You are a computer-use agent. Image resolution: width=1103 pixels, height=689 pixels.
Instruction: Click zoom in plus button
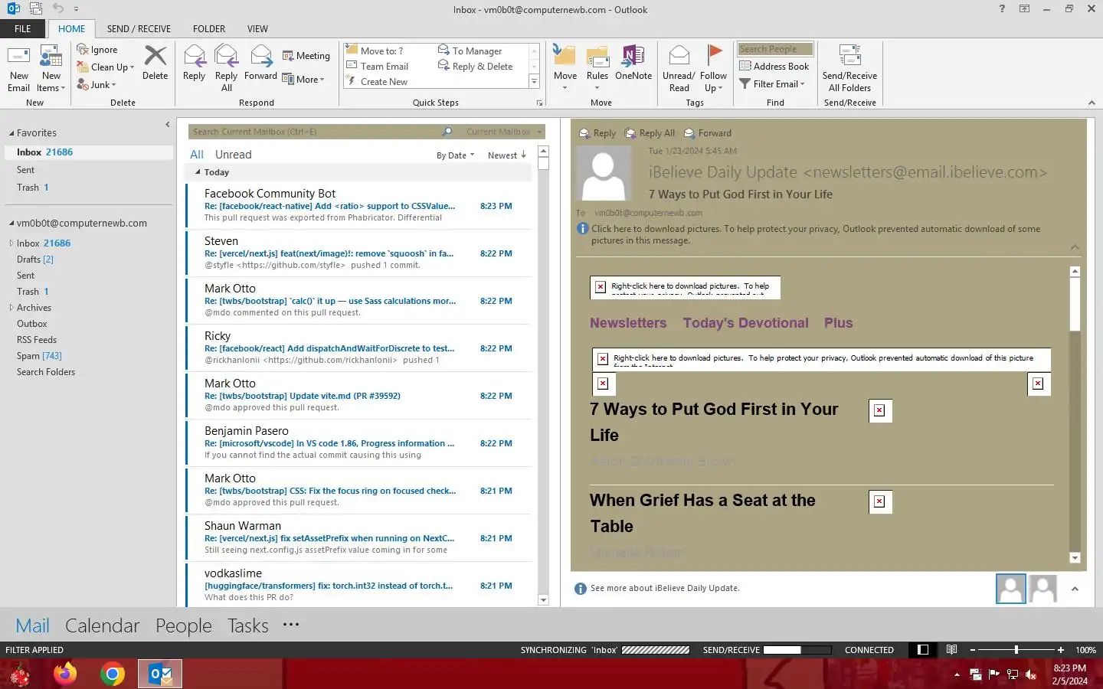1060,649
